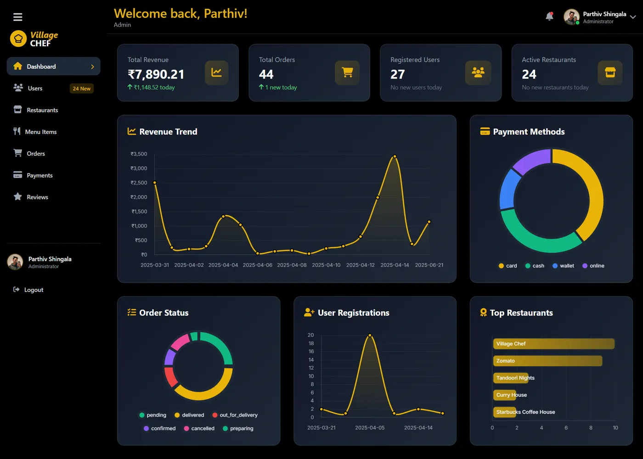This screenshot has height=459, width=643.
Task: Toggle the cash legend in Payment Methods
Action: 535,266
